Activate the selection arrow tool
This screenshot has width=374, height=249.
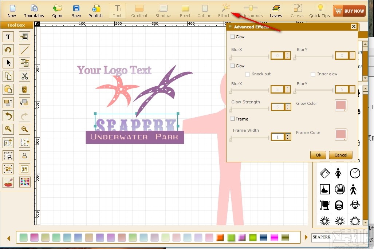[8, 63]
